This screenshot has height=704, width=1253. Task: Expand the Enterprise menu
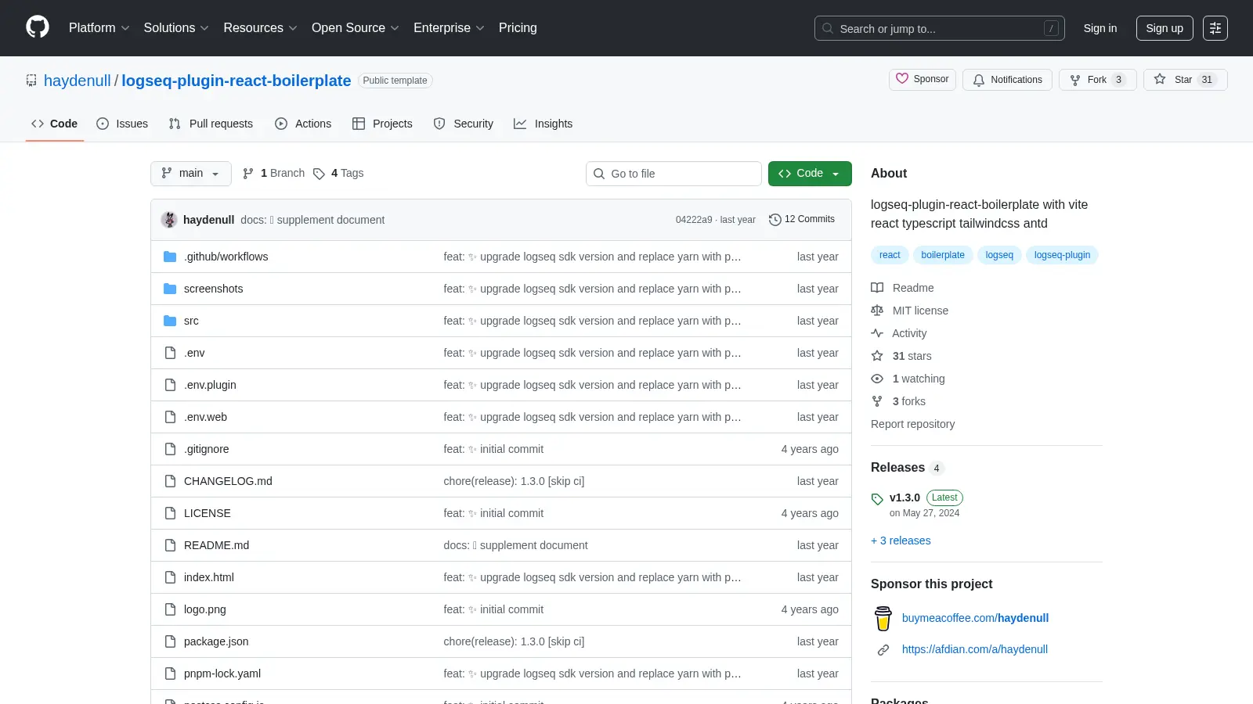449,28
